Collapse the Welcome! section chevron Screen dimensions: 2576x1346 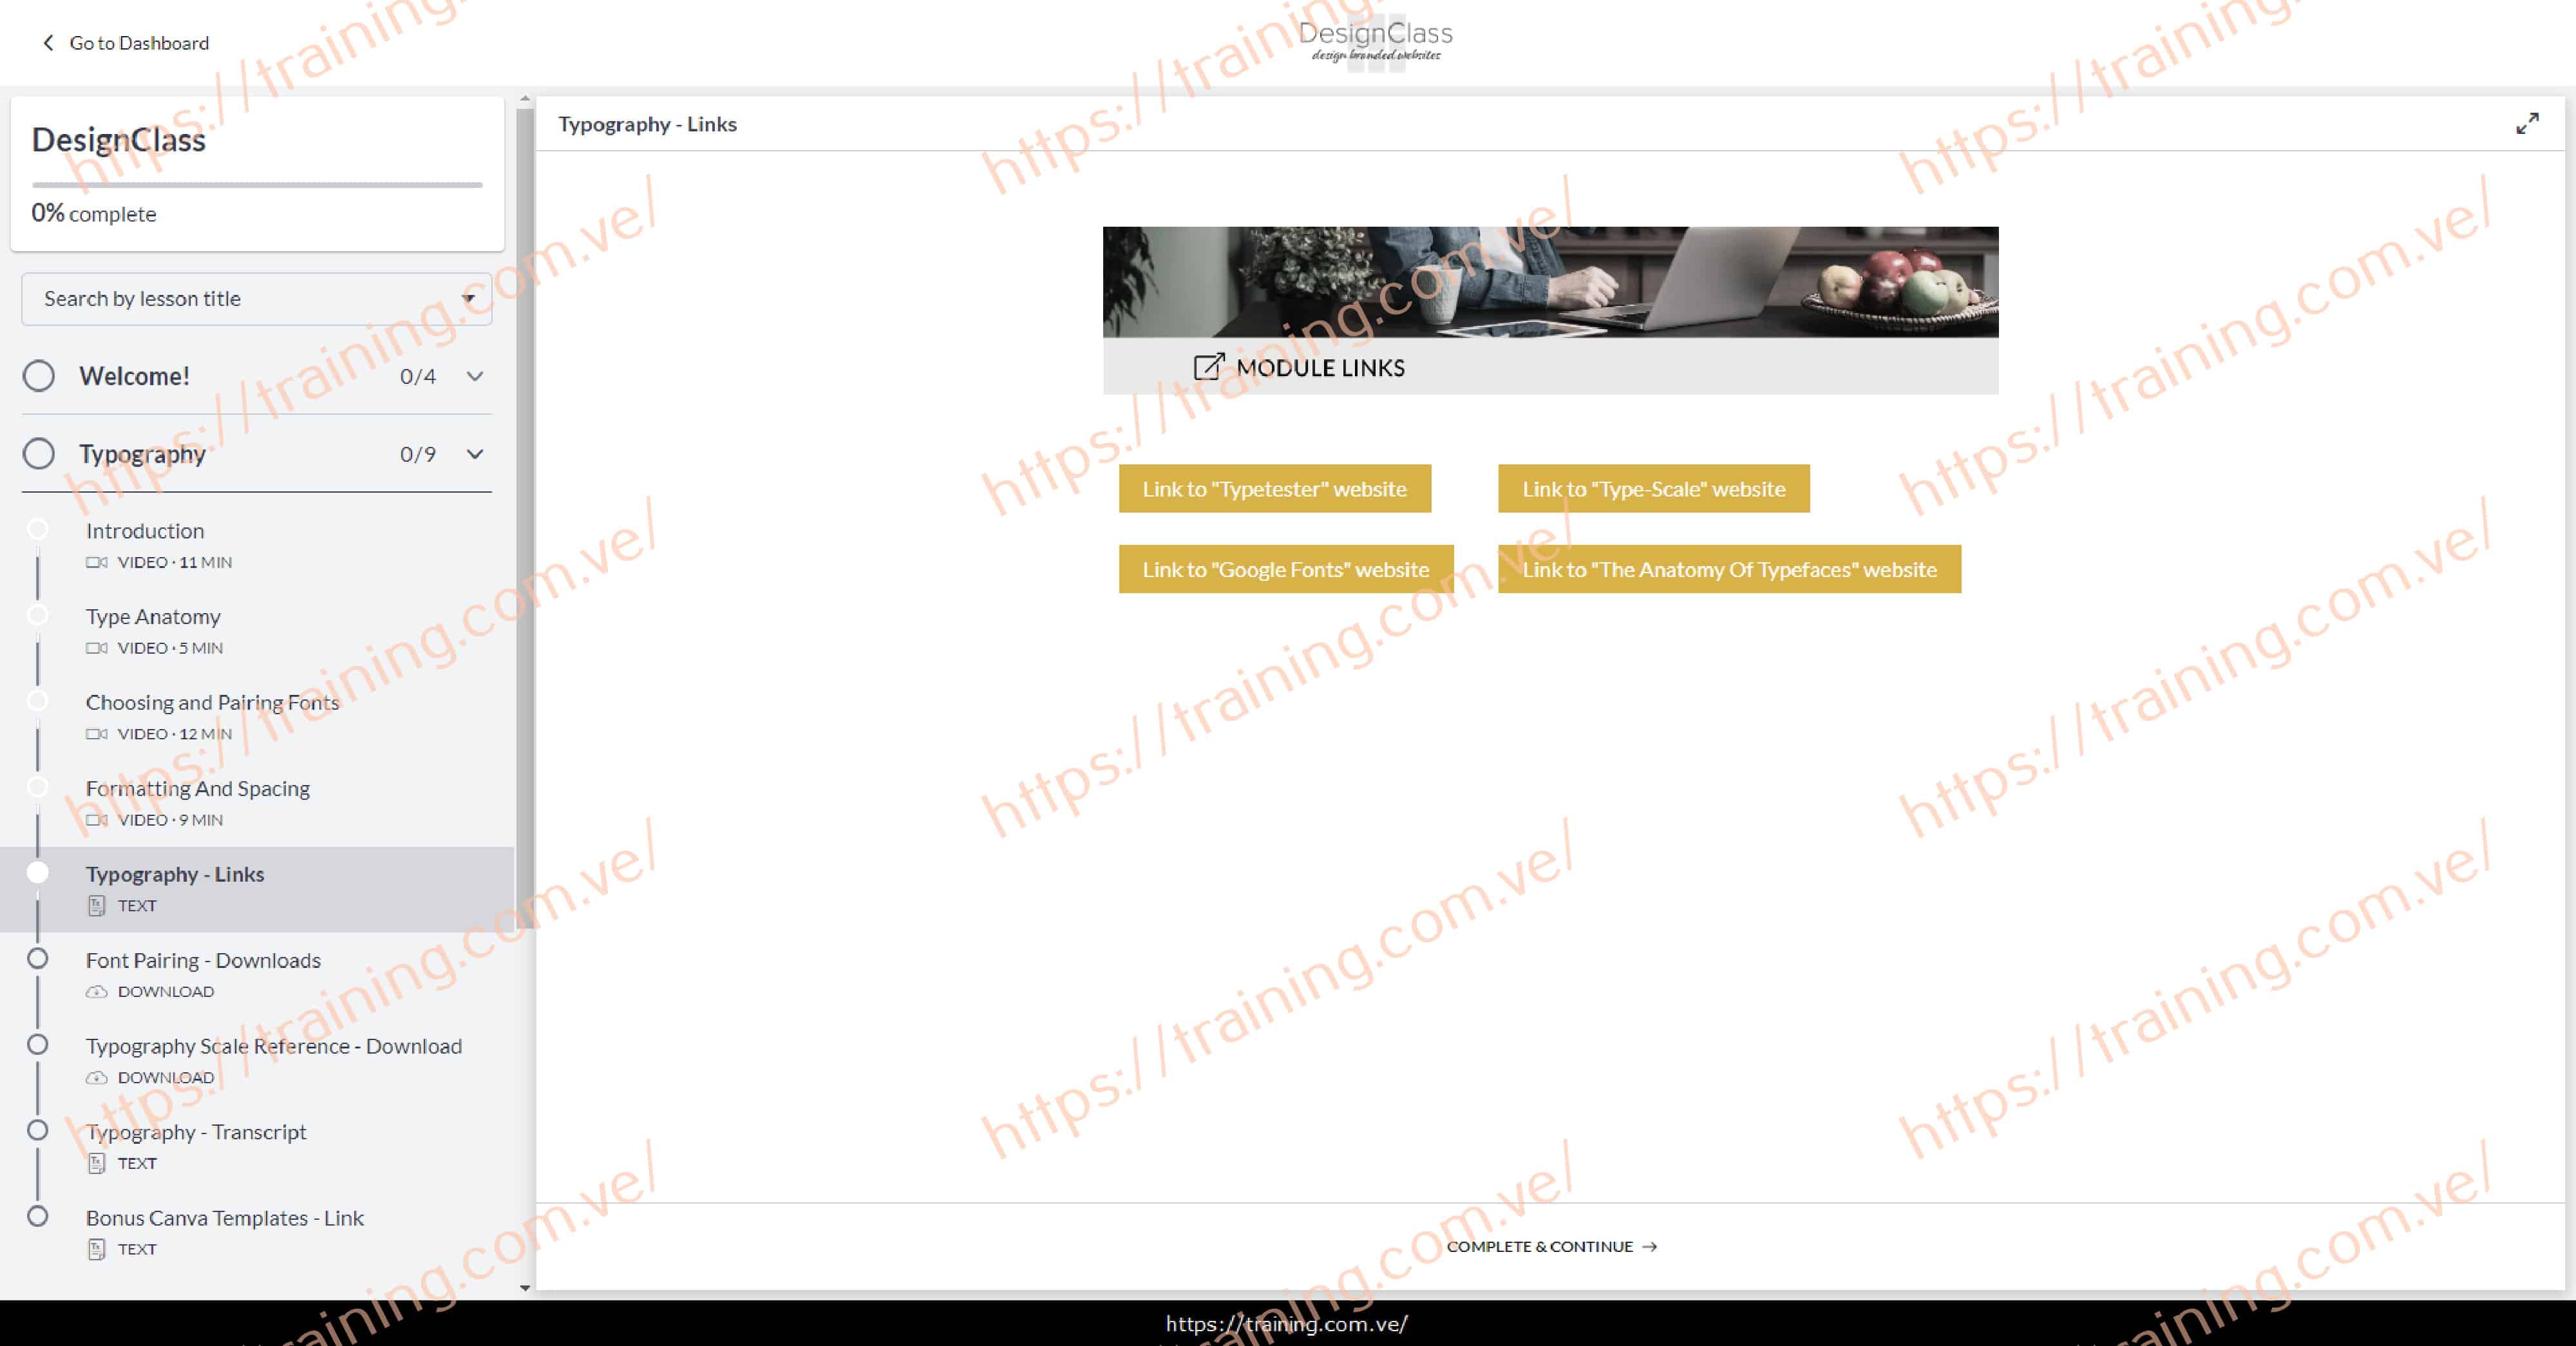pyautogui.click(x=474, y=377)
